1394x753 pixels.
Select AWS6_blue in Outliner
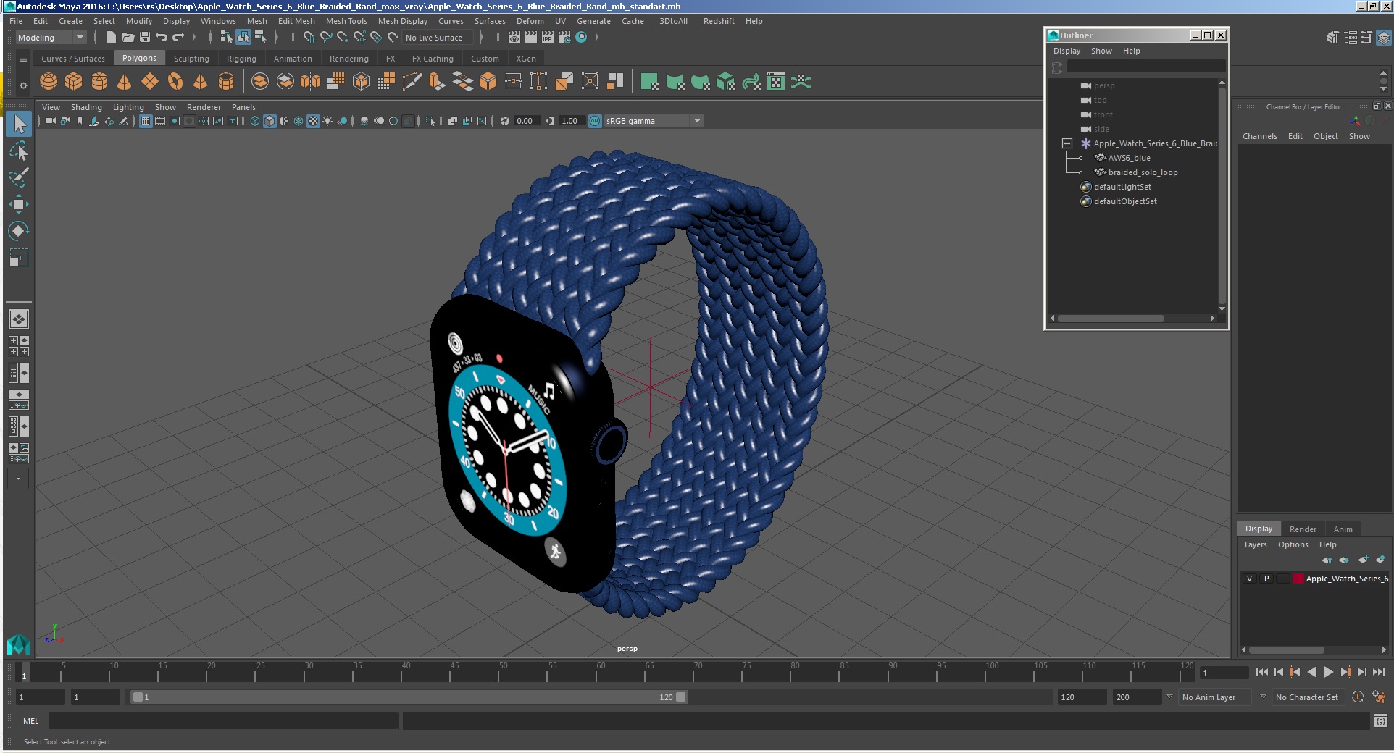(1129, 158)
